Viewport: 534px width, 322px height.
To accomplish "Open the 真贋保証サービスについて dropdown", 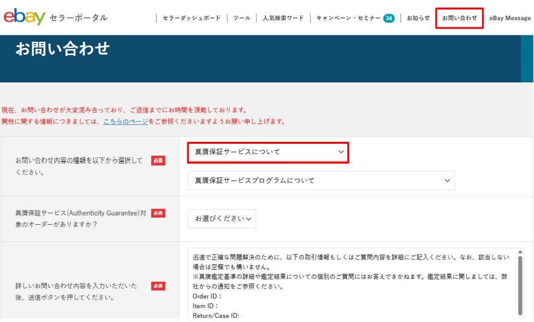I will 268,152.
